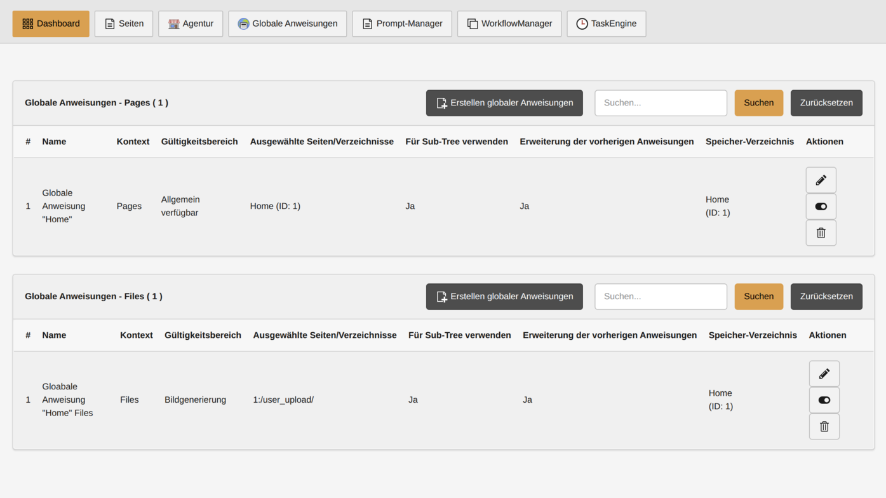Edit the Files instruction with pencil icon

[824, 374]
